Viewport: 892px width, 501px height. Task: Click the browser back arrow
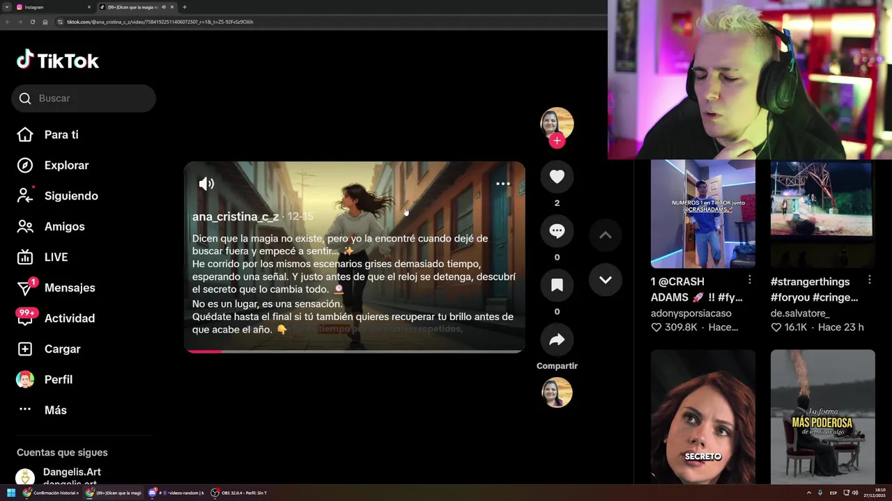click(7, 22)
